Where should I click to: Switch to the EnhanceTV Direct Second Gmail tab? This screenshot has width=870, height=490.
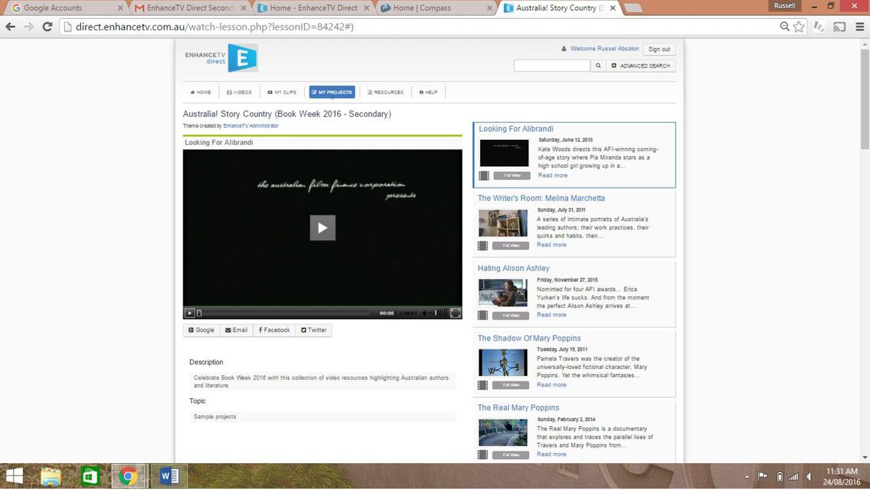190,8
